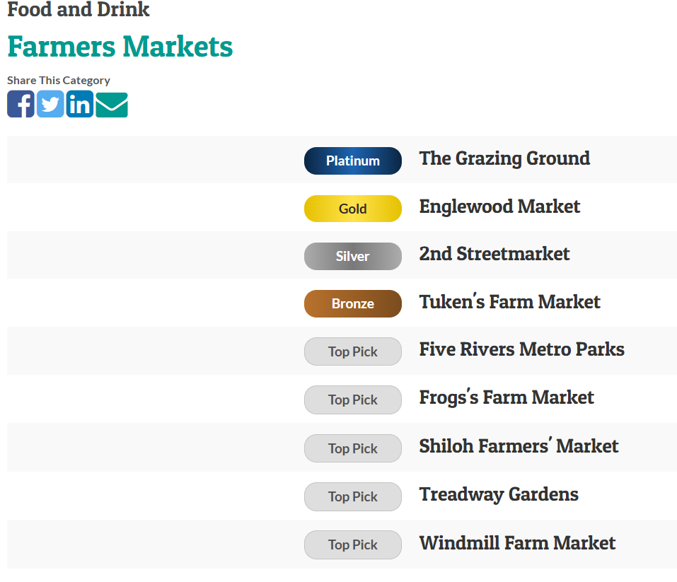
Task: Open Frogs's Farm Market listing
Action: (x=506, y=397)
